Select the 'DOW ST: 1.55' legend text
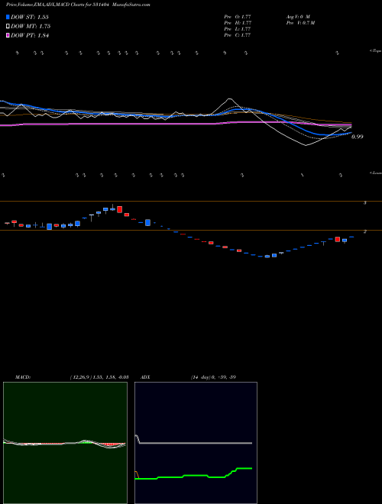 30,17
